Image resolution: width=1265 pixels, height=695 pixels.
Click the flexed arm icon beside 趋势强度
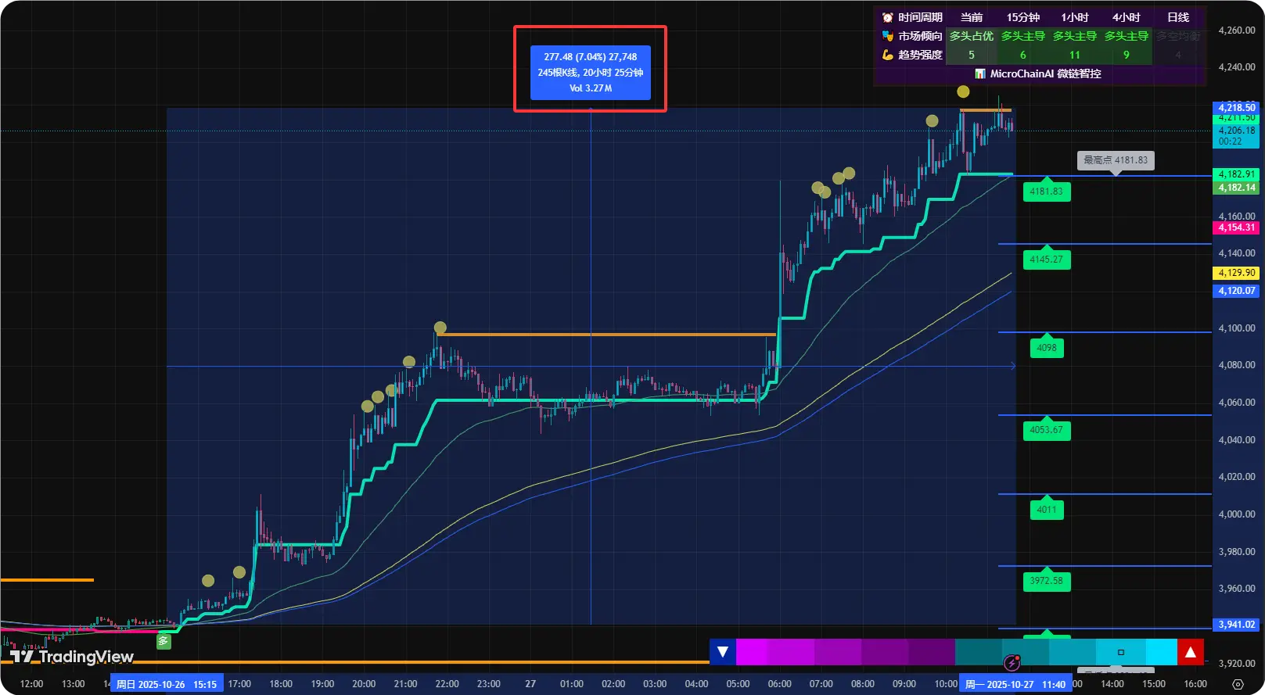coord(887,55)
